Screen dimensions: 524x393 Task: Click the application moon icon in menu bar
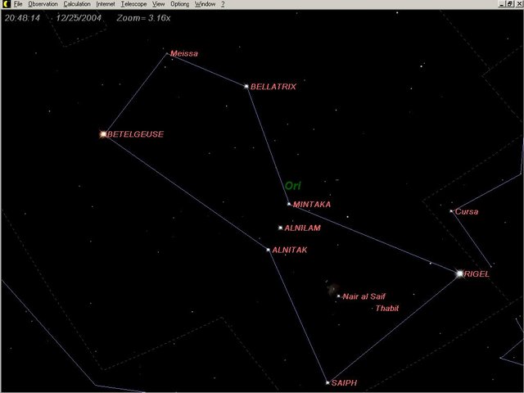point(5,4)
